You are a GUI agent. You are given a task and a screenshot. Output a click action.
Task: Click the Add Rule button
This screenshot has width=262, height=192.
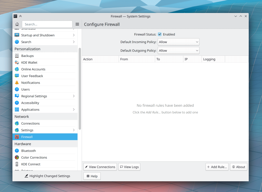click(217, 167)
